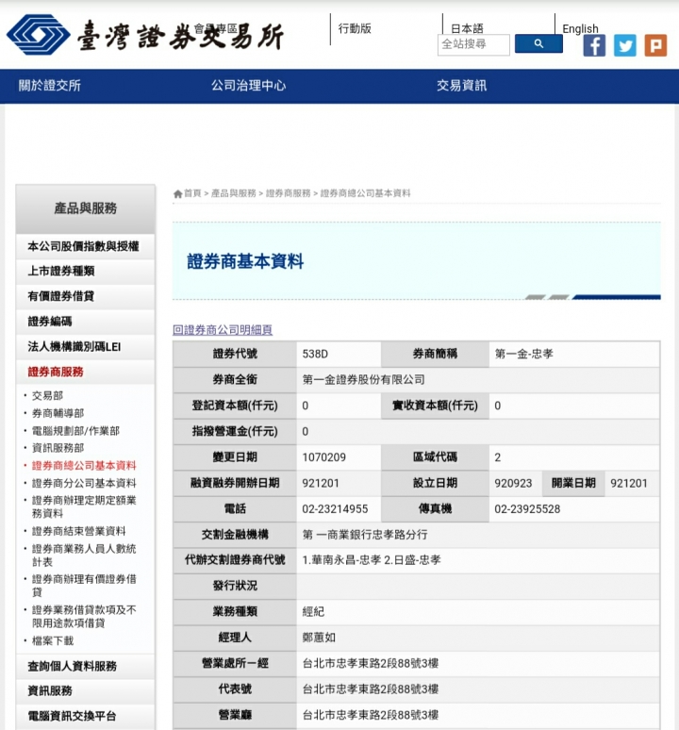The width and height of the screenshot is (679, 730).
Task: Click the 代表號 address row value
Action: pos(371,689)
